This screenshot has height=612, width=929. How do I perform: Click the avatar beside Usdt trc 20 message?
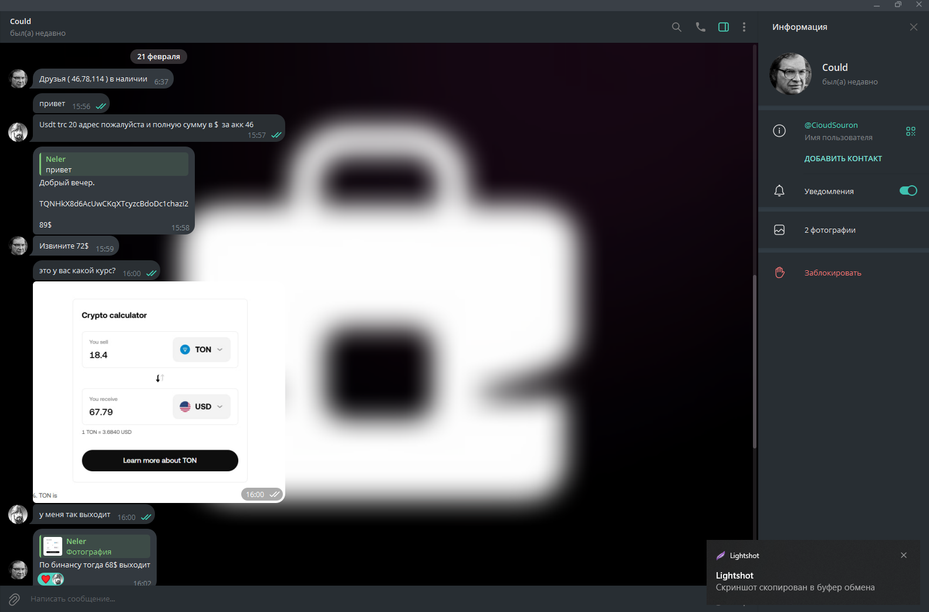click(18, 132)
